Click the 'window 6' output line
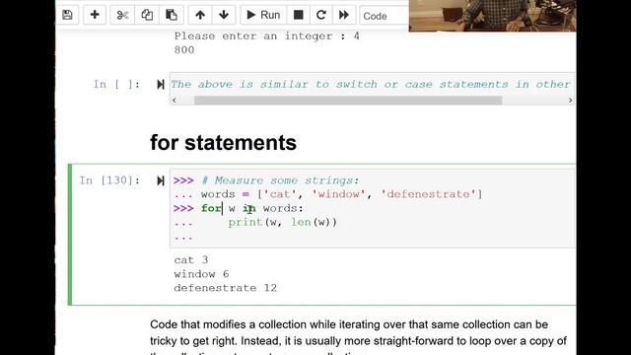 201,274
